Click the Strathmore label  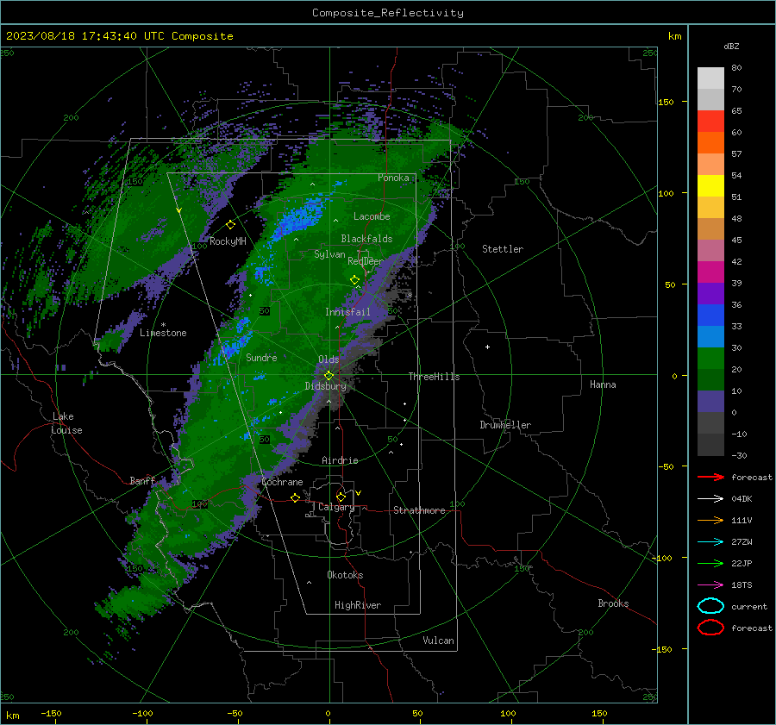click(419, 510)
